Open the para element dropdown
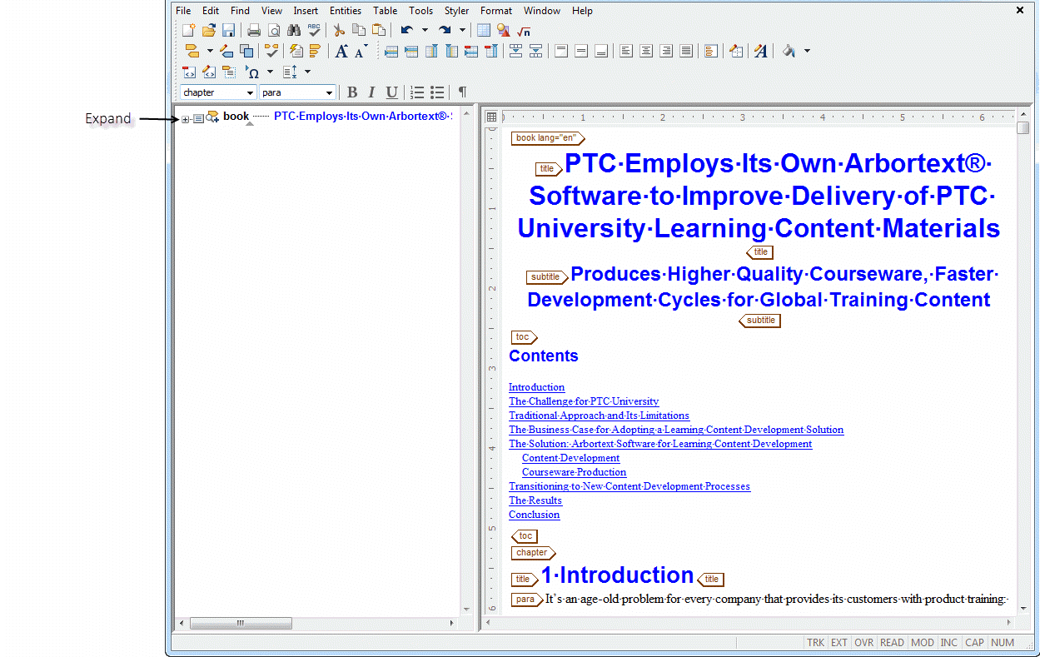This screenshot has width=1040, height=657. (x=330, y=92)
